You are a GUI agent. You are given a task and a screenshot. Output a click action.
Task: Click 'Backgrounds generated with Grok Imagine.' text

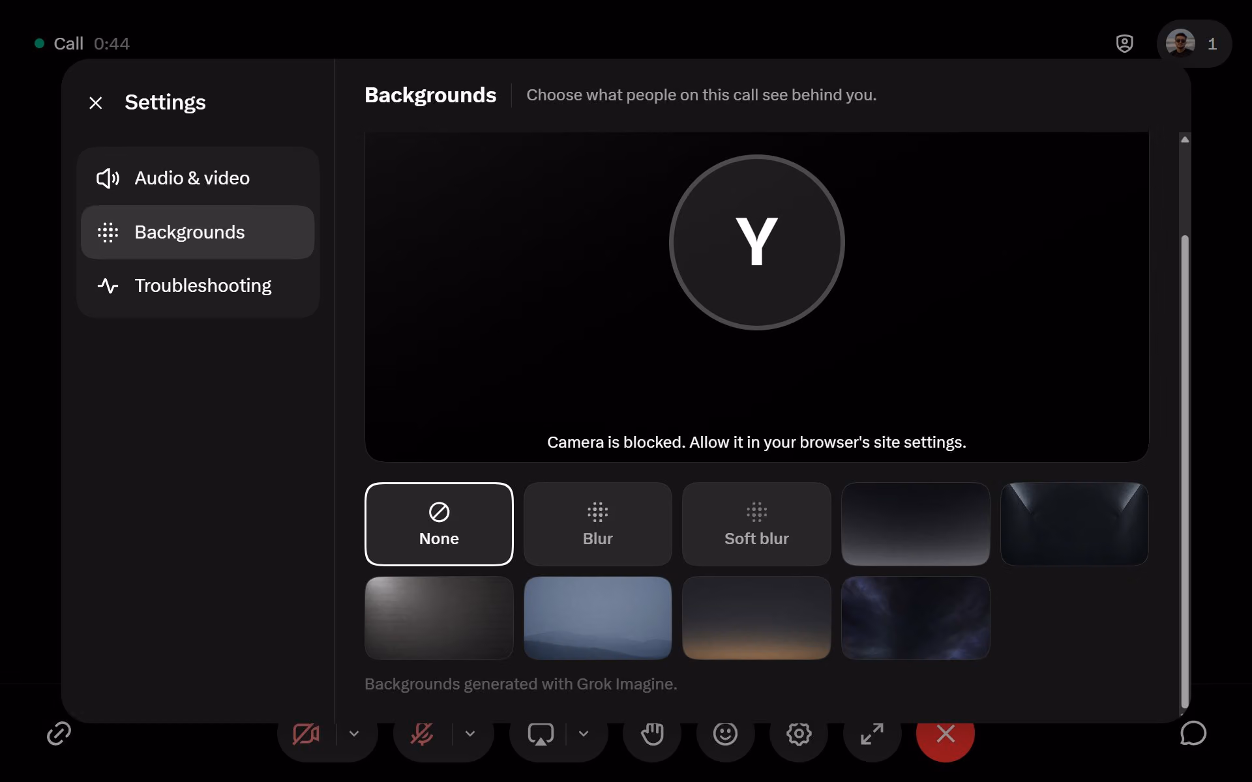(520, 684)
